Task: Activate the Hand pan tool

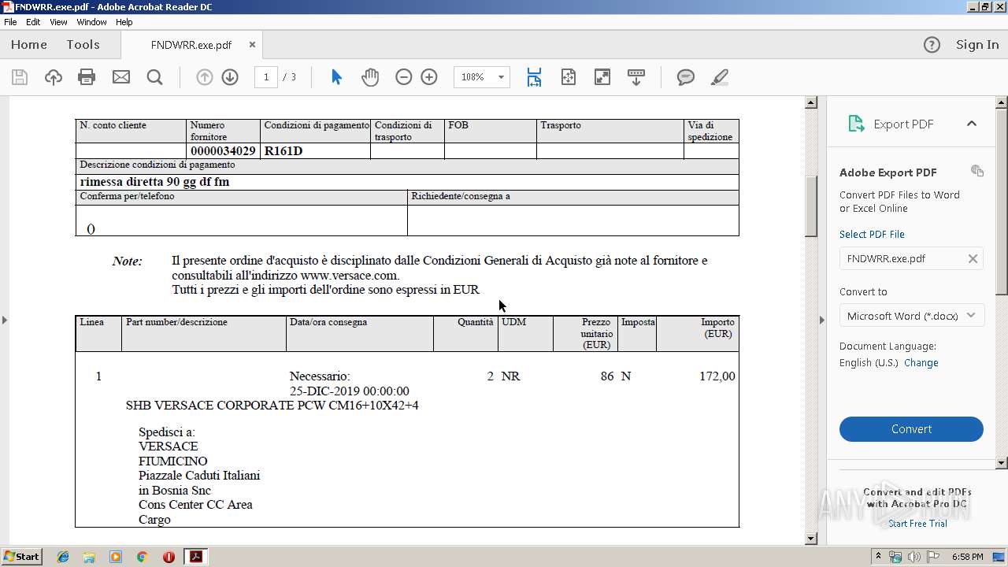Action: 370,77
